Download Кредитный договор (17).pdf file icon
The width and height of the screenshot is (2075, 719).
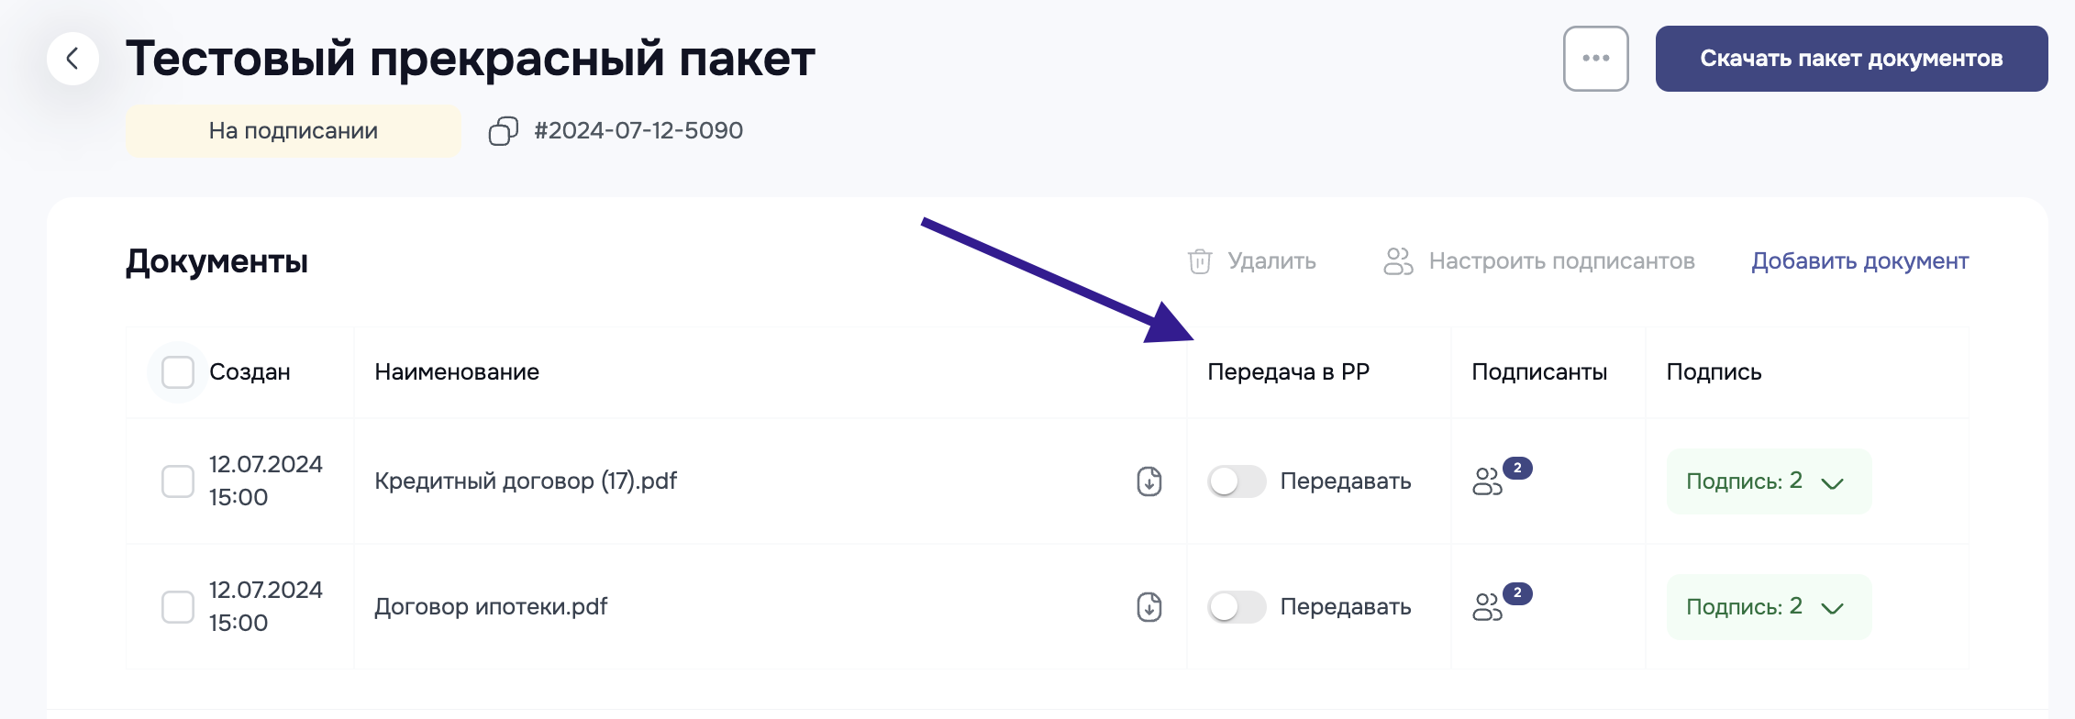1148,481
